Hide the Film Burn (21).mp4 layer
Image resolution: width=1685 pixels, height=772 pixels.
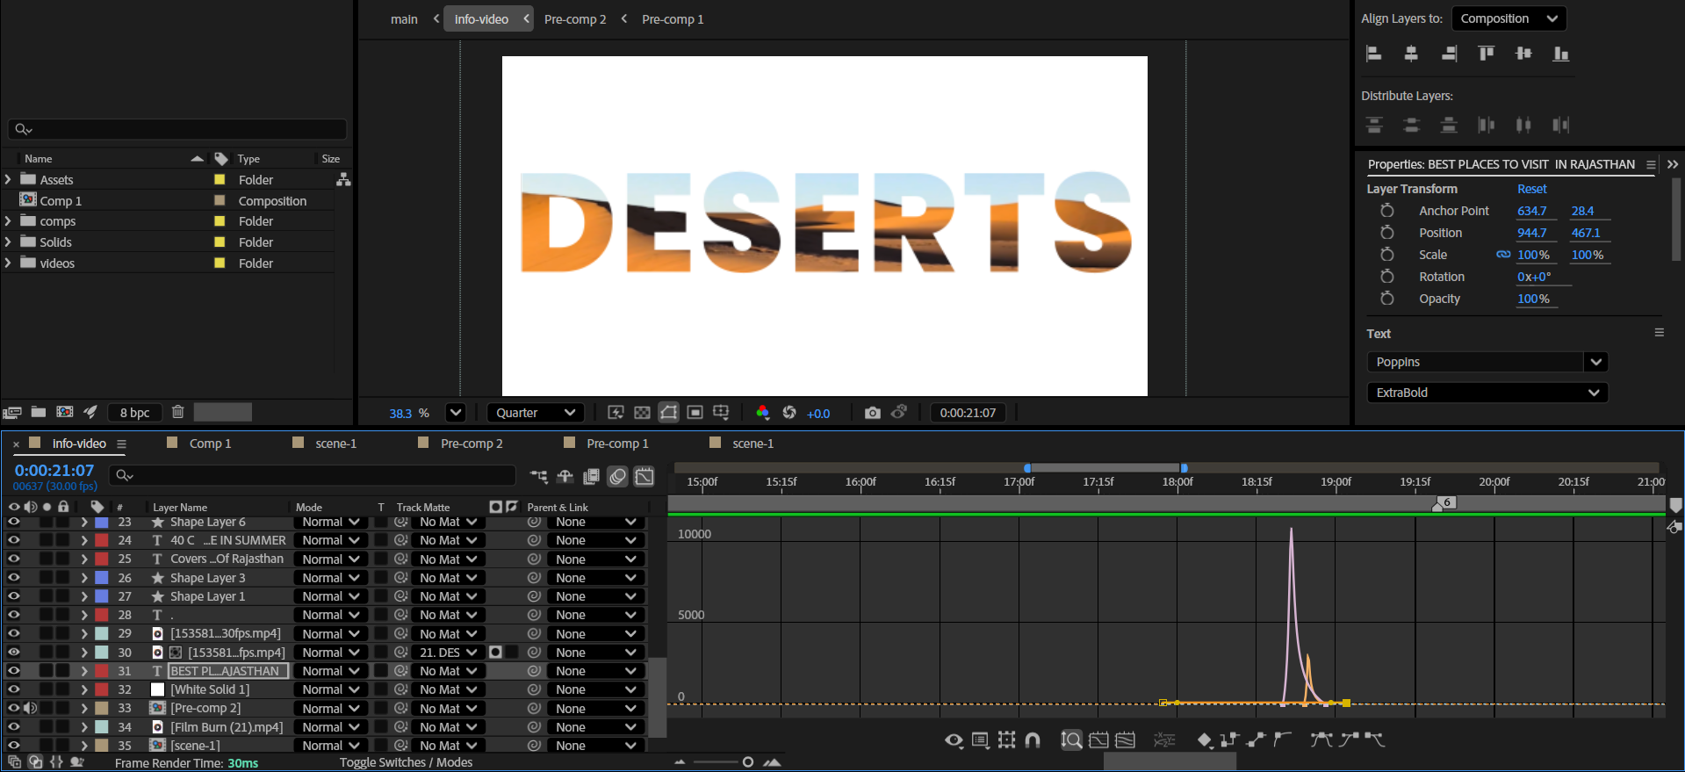coord(14,727)
